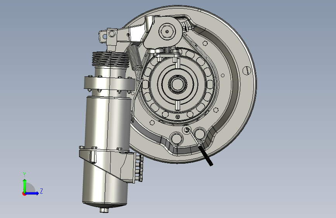
Task: Select the black threaded rod at the bottom right
Action: [205, 155]
